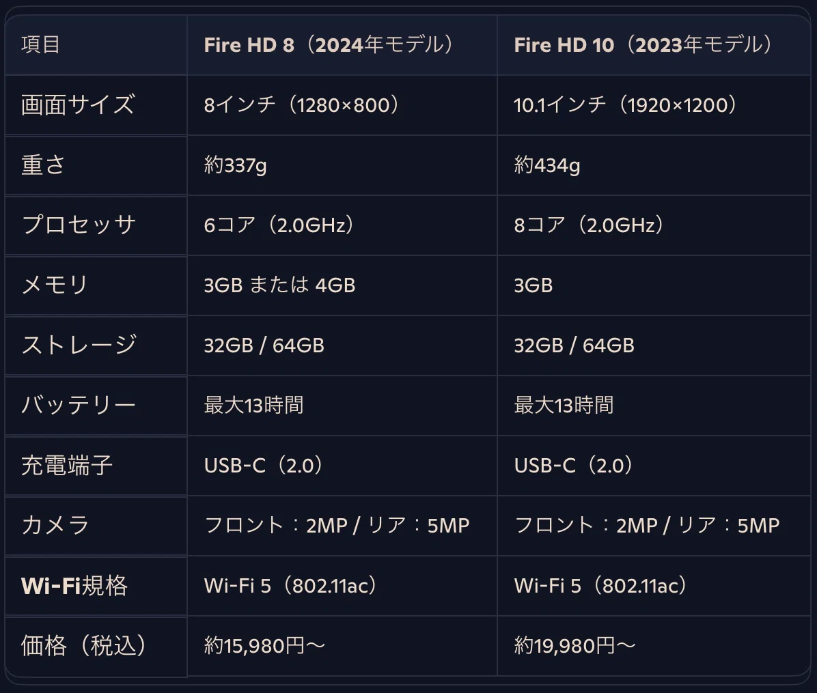Select the 10.1インチ (1920×1200) cell
The image size is (817, 693).
click(653, 105)
